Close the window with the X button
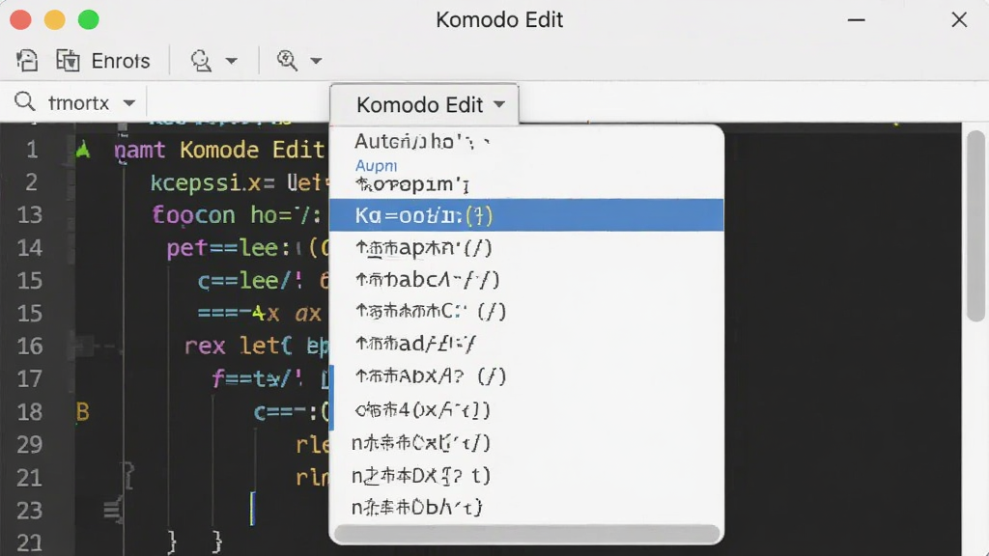The width and height of the screenshot is (989, 556). pyautogui.click(x=959, y=19)
